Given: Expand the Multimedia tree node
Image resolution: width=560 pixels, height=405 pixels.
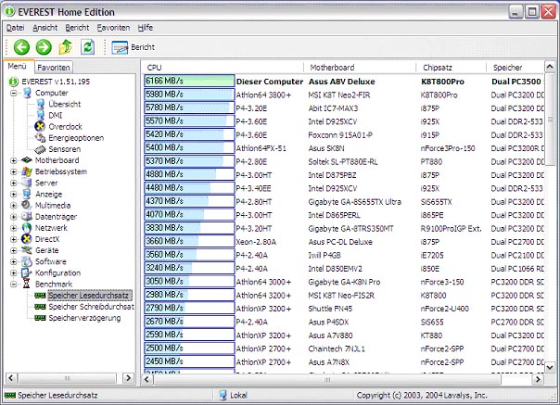Looking at the screenshot, I should click(x=14, y=206).
